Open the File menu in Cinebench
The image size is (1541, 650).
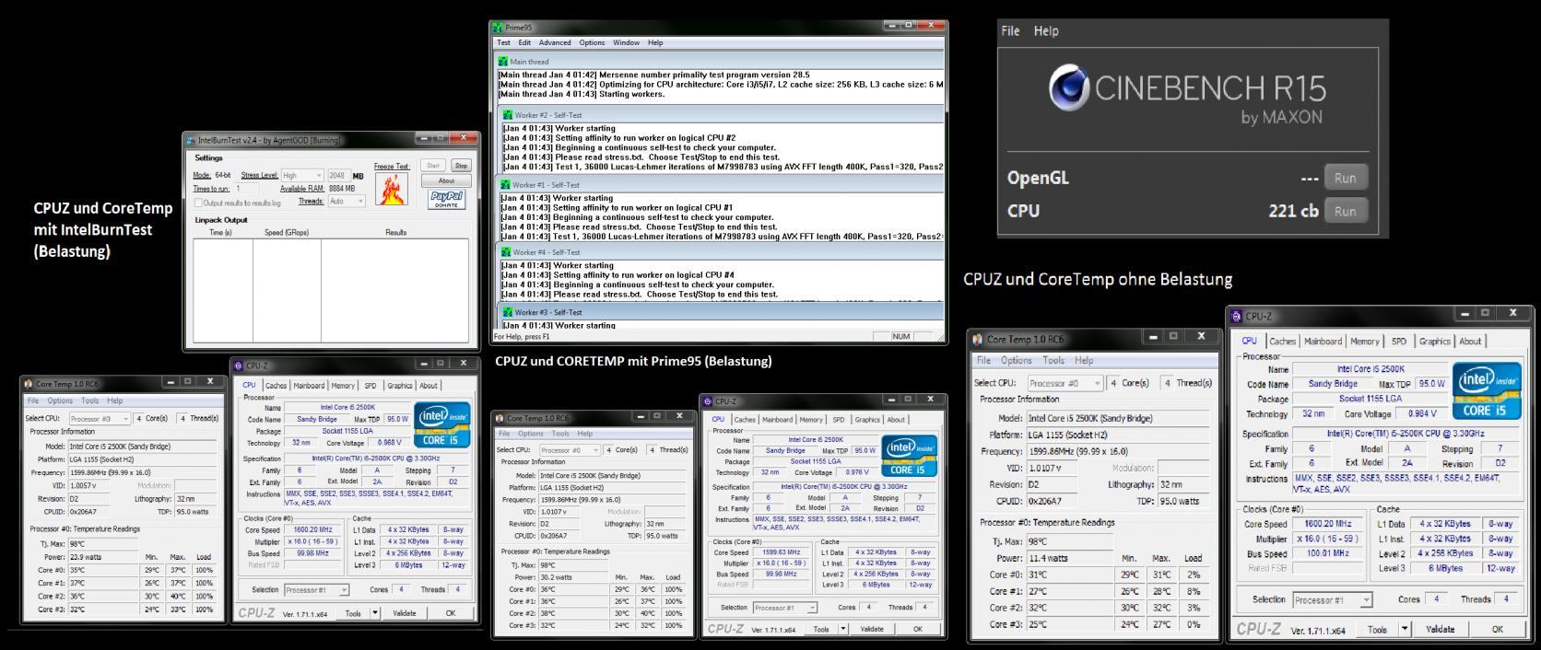pos(1011,30)
